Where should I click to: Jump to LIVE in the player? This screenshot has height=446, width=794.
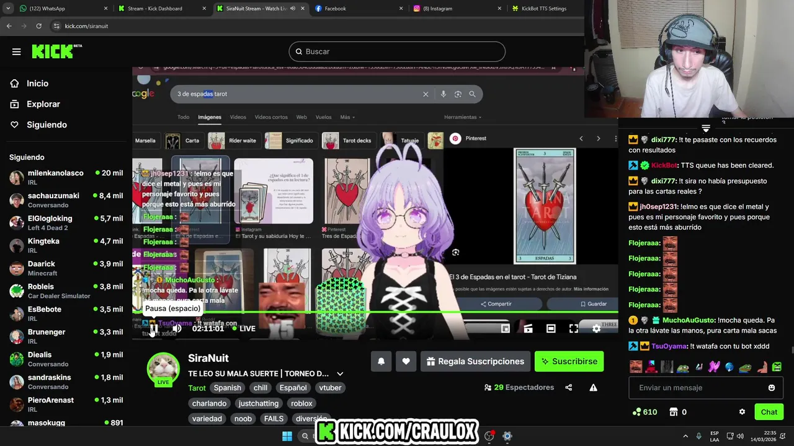click(244, 328)
